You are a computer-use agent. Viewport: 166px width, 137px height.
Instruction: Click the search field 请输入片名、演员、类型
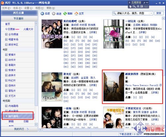(133, 13)
